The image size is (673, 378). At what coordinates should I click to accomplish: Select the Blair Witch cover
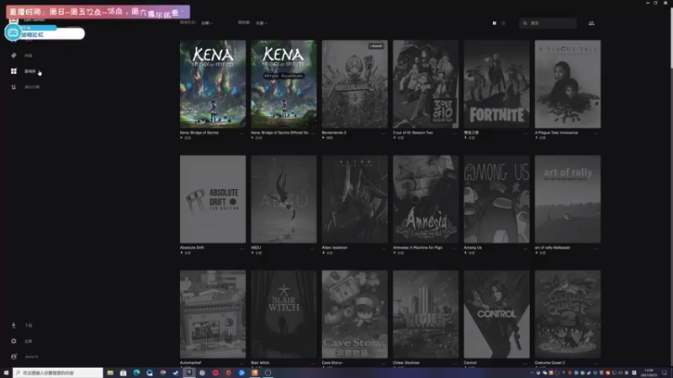tap(284, 314)
